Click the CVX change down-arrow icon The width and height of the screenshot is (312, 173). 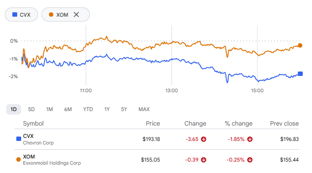click(204, 139)
